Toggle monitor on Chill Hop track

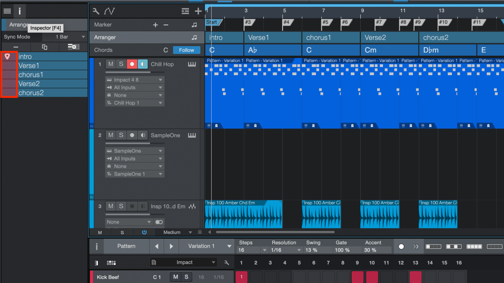143,64
